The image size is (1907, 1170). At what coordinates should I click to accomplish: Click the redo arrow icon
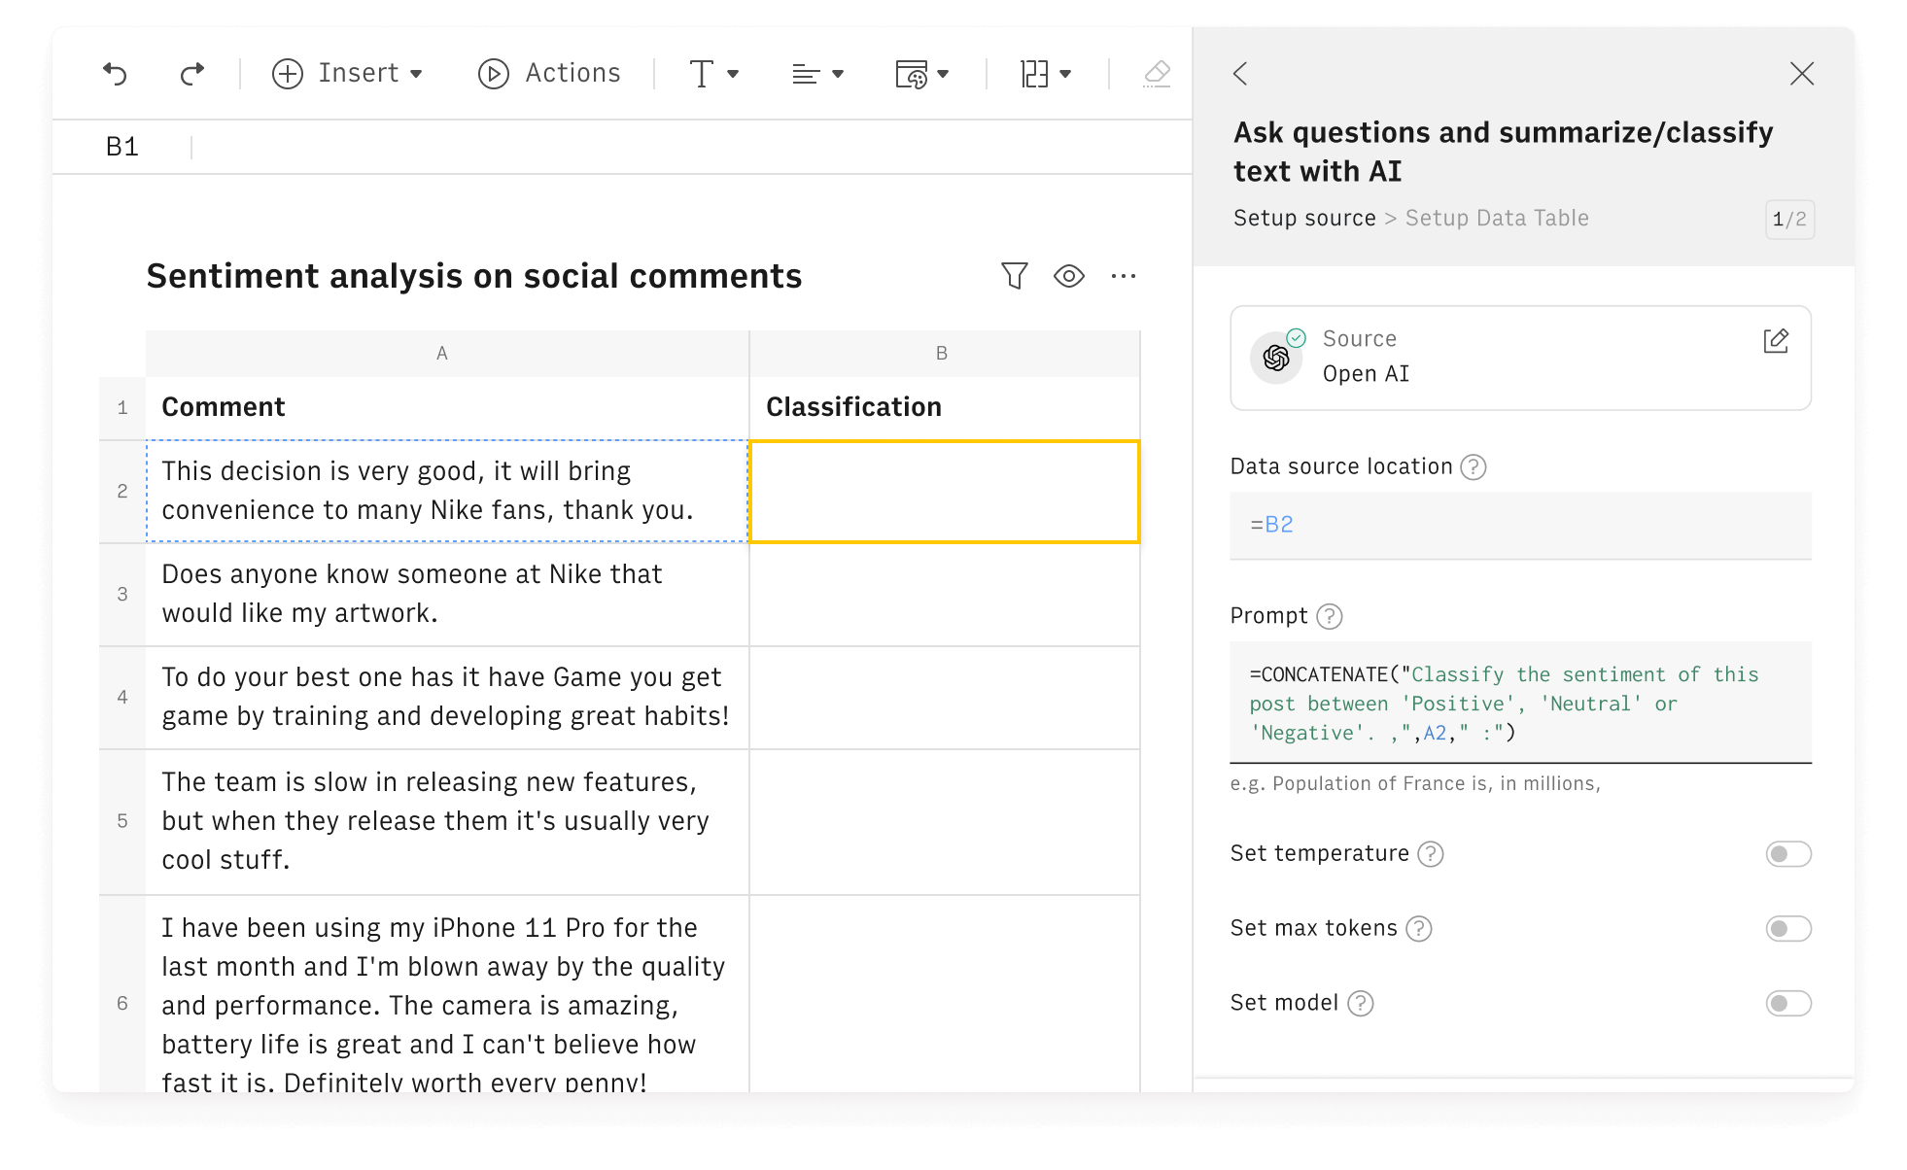click(191, 74)
